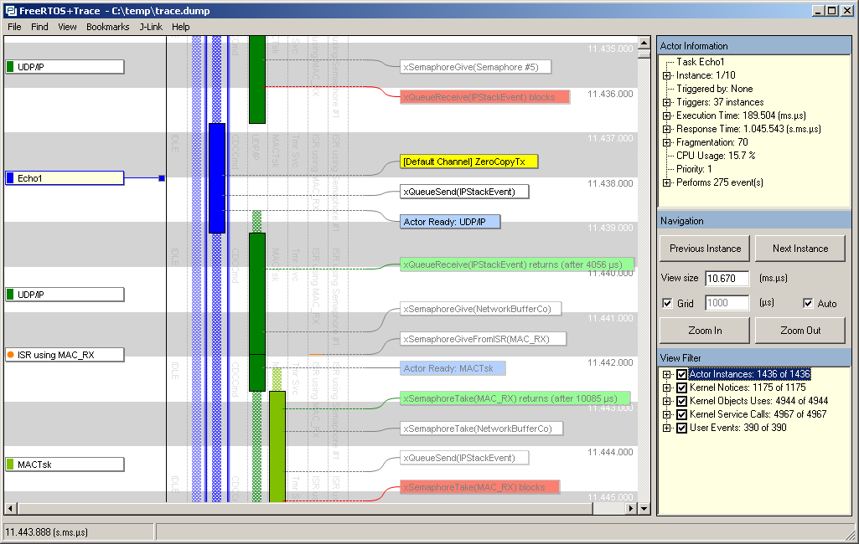Click the xSemaphoreGive(Semaphore #5) event label
859x544 pixels.
(x=475, y=67)
